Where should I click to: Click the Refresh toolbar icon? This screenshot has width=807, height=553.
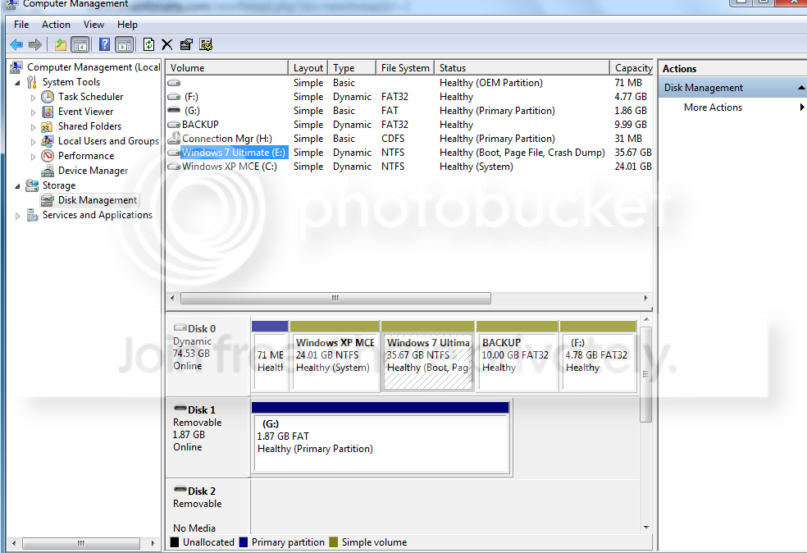148,45
